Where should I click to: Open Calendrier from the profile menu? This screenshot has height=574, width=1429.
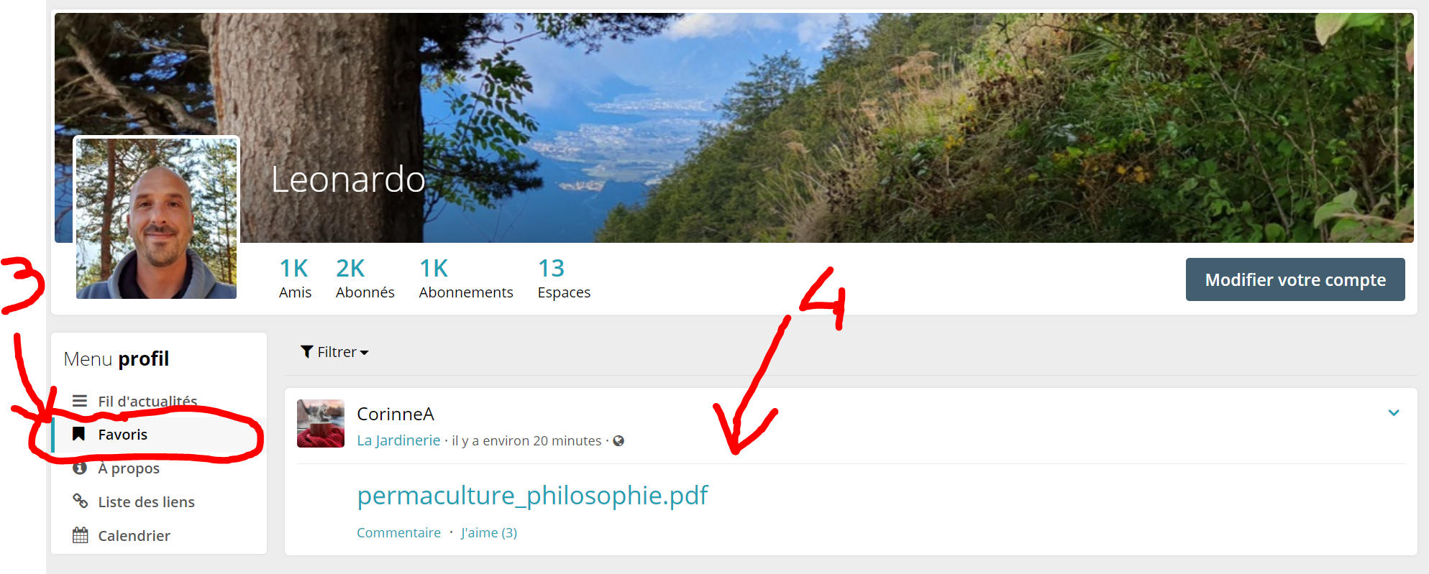134,536
